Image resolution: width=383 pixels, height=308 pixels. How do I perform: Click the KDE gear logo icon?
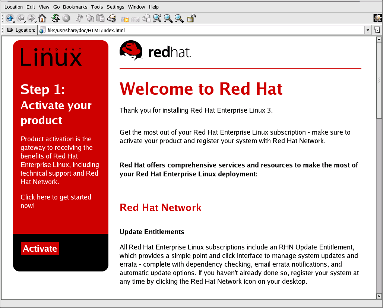377,18
